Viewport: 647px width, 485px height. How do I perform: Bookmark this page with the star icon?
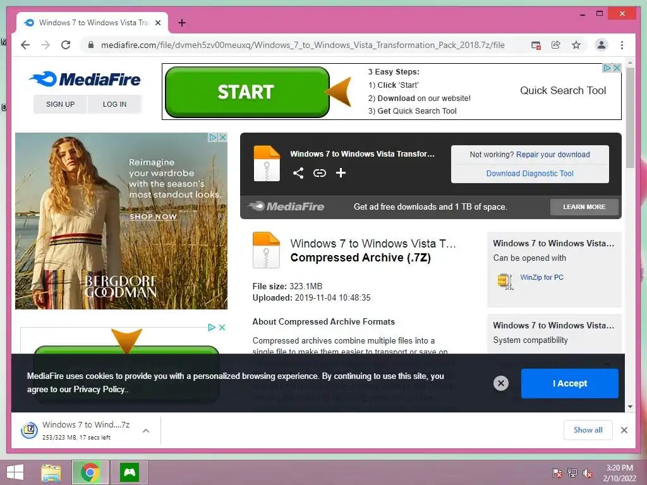click(576, 45)
